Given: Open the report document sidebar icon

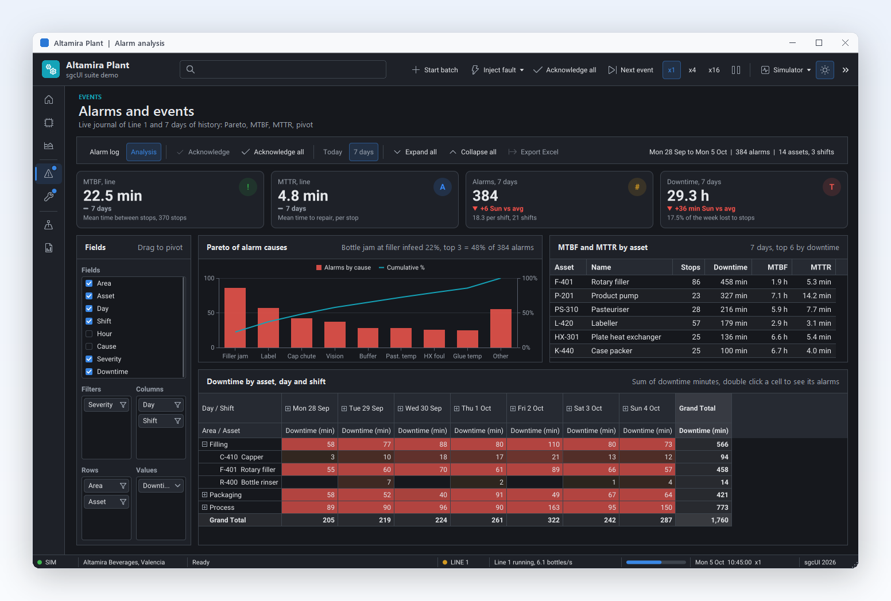Looking at the screenshot, I should click(x=49, y=248).
